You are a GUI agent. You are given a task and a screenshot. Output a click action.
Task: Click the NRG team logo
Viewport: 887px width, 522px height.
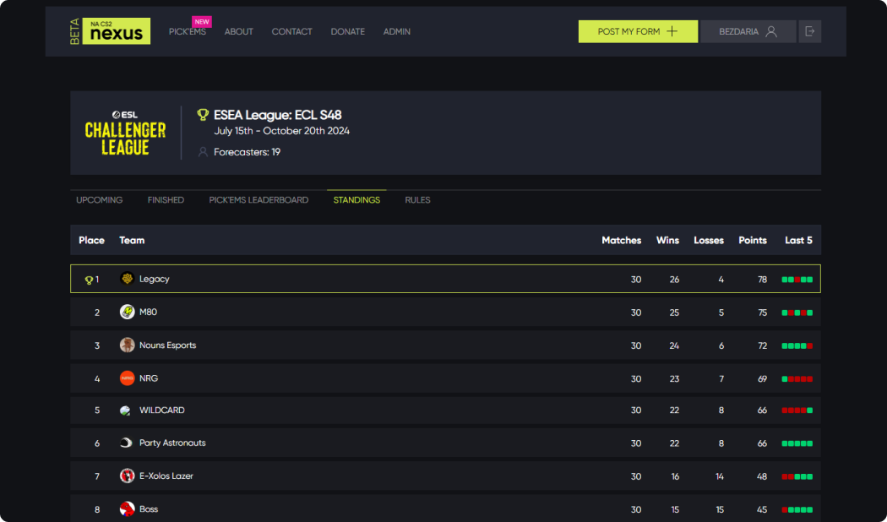click(128, 378)
